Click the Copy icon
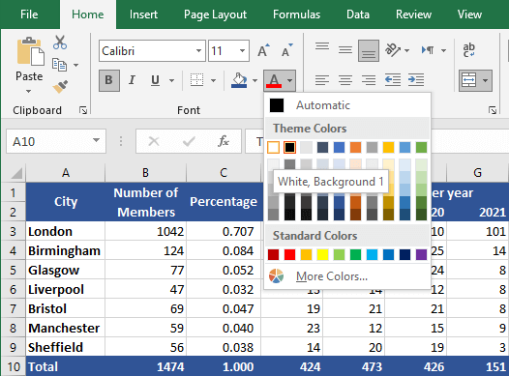The width and height of the screenshot is (509, 376). pos(59,65)
